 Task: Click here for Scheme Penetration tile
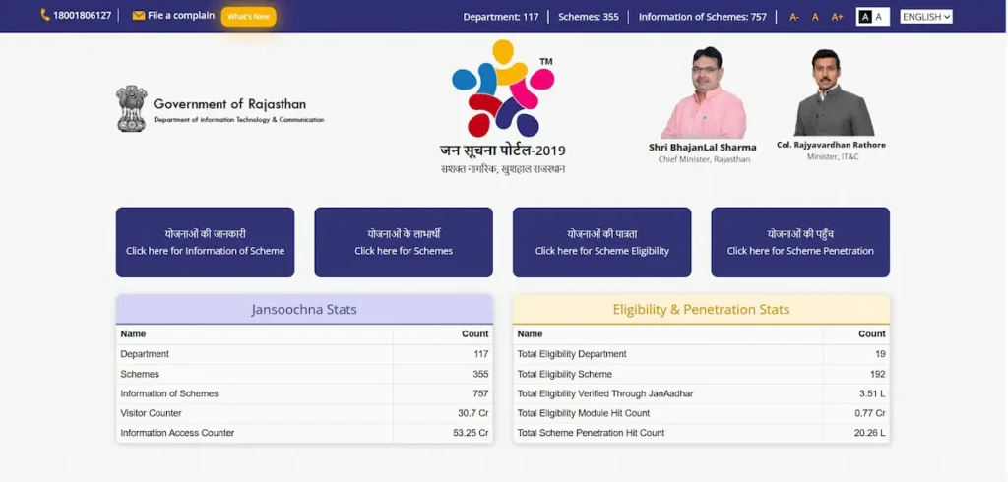(800, 242)
